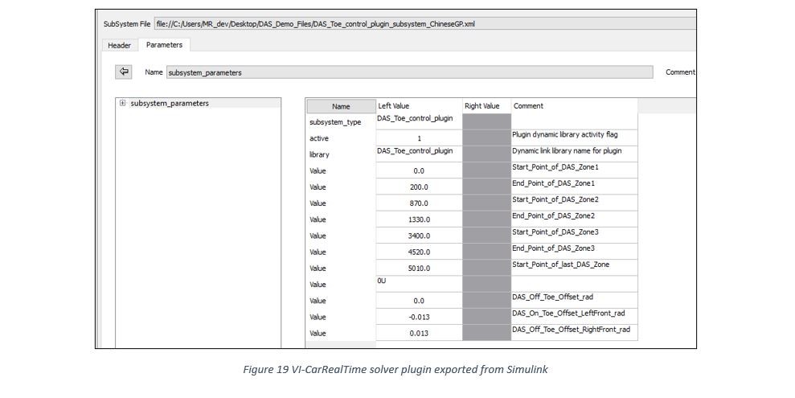Click the Right Value column header
The width and height of the screenshot is (795, 398).
tap(486, 106)
